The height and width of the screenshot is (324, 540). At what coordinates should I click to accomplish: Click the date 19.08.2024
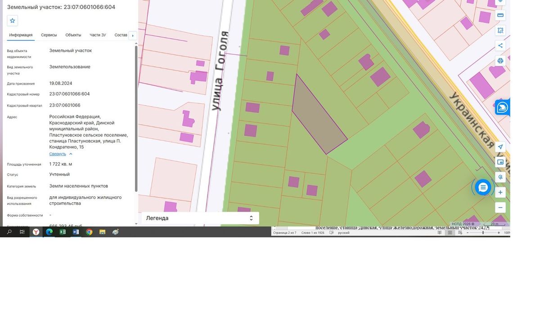tap(61, 83)
